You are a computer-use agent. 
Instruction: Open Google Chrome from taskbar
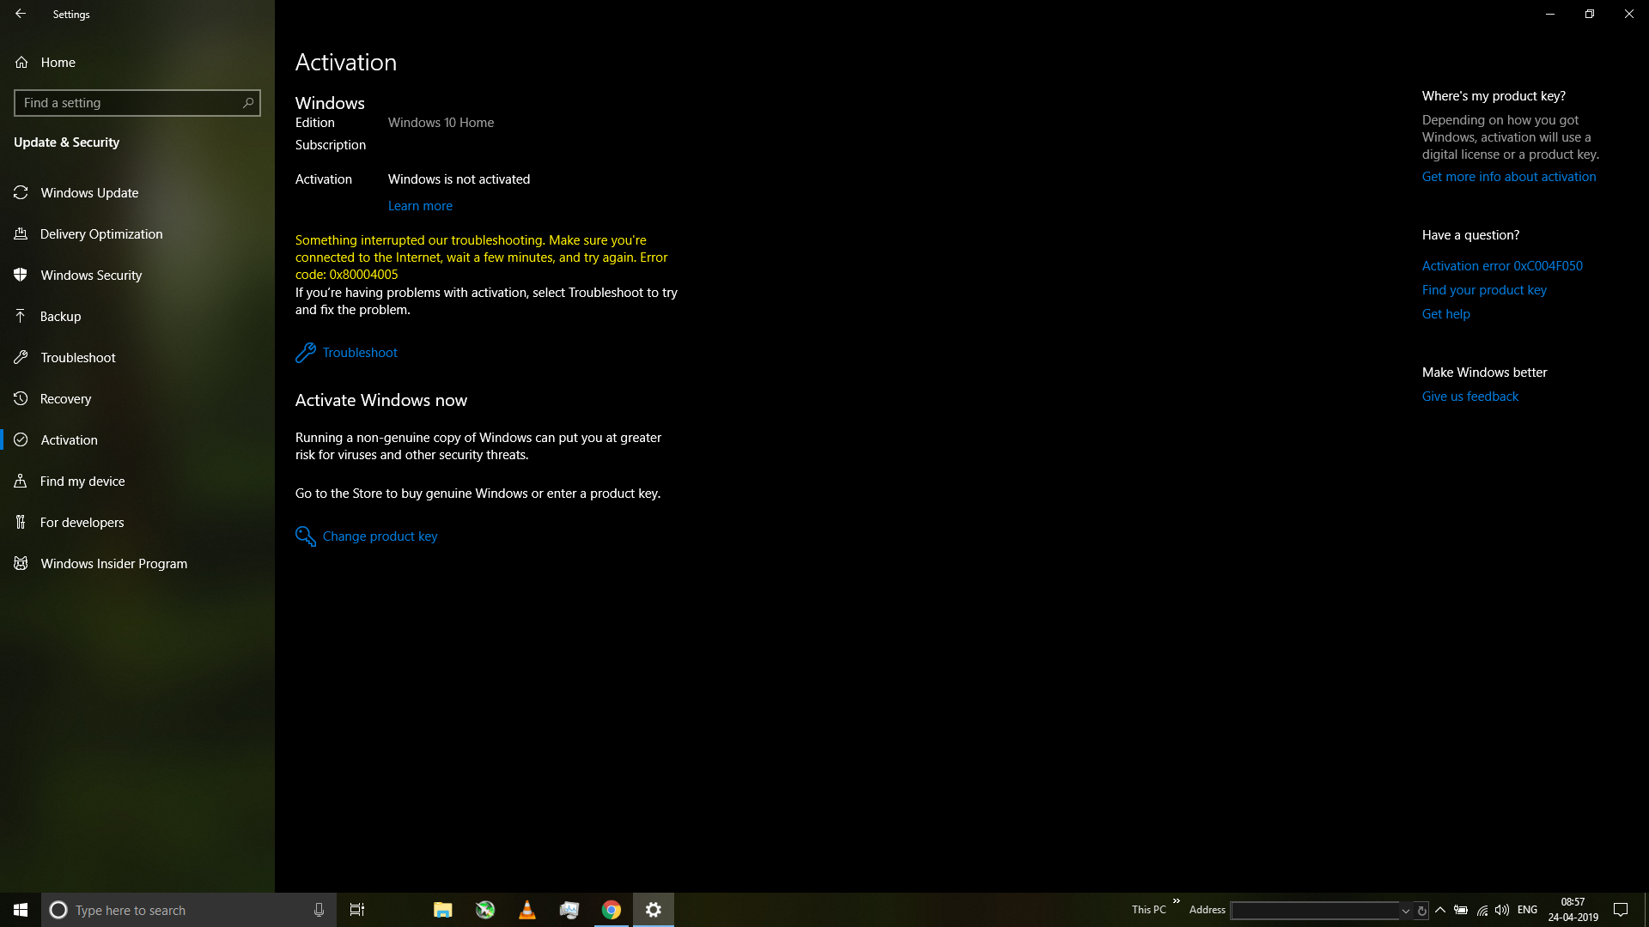tap(612, 910)
